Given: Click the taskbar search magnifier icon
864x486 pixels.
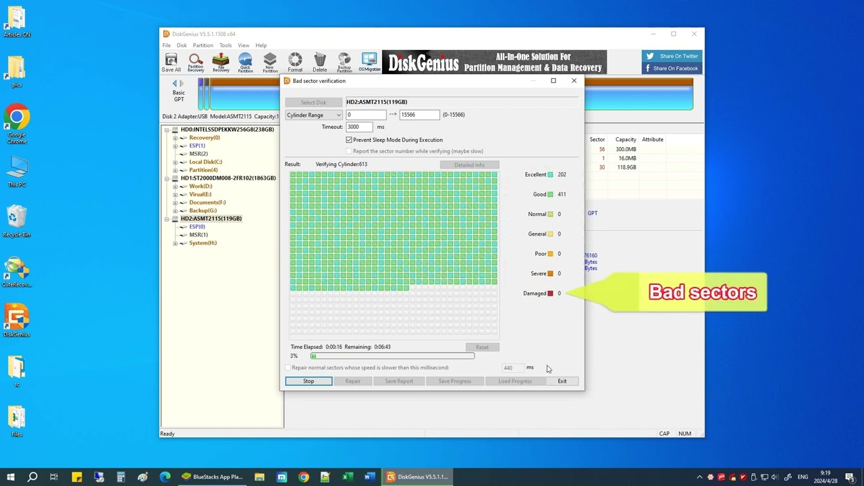Looking at the screenshot, I should click(x=32, y=477).
